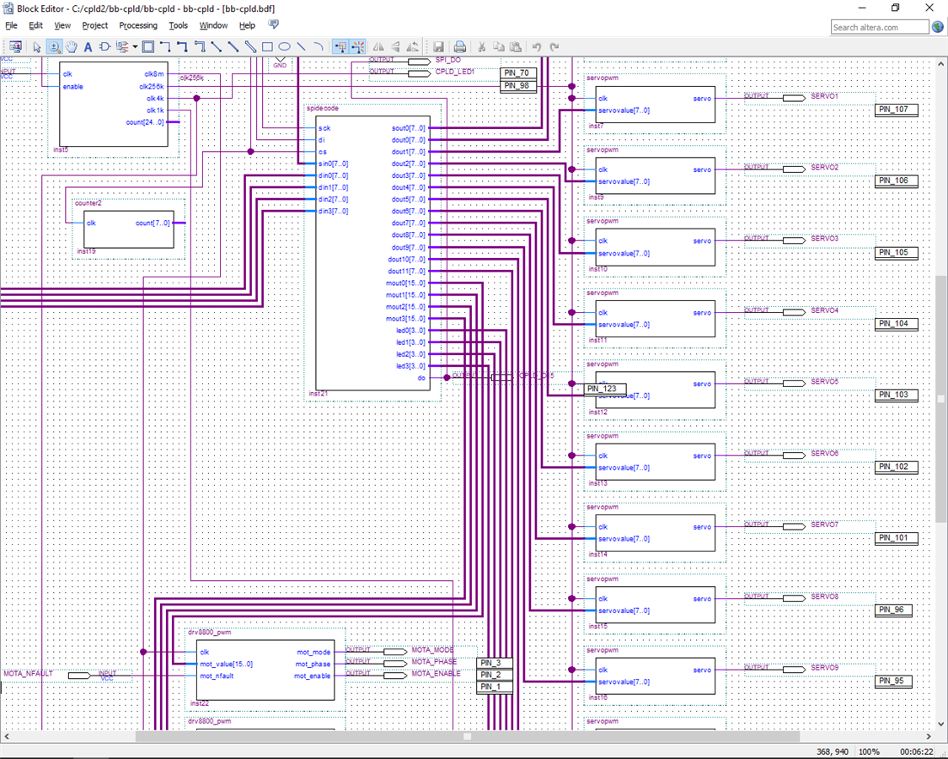
Task: Click the Detach Window icon
Action: point(15,47)
